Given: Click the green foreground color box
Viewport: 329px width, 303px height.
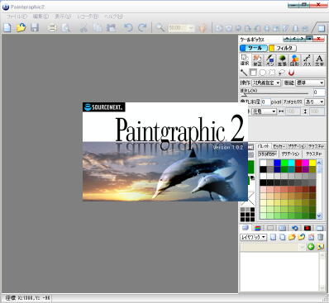Looking at the screenshot, I should pos(251,167).
